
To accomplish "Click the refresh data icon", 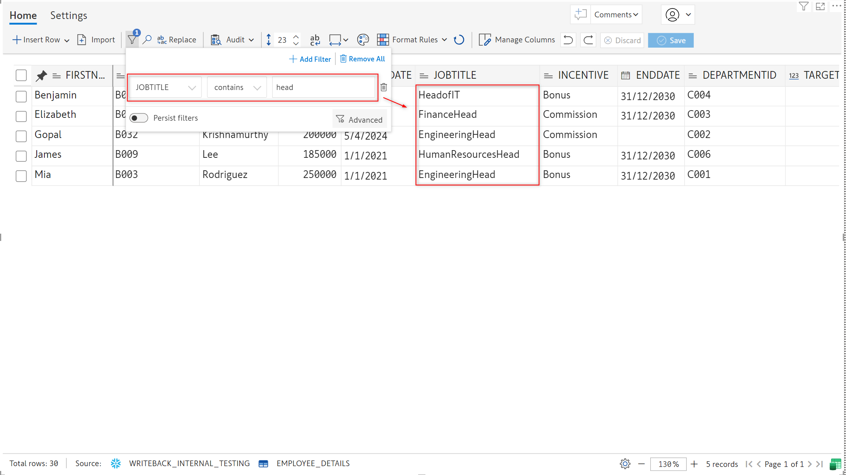I will click(459, 40).
